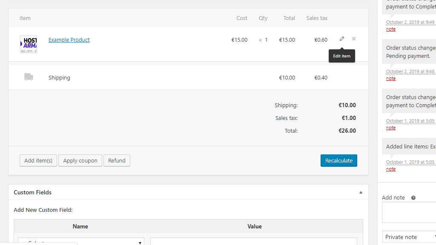Click the Custom Fields panel title
Viewport: 436px width, 245px height.
[33, 192]
